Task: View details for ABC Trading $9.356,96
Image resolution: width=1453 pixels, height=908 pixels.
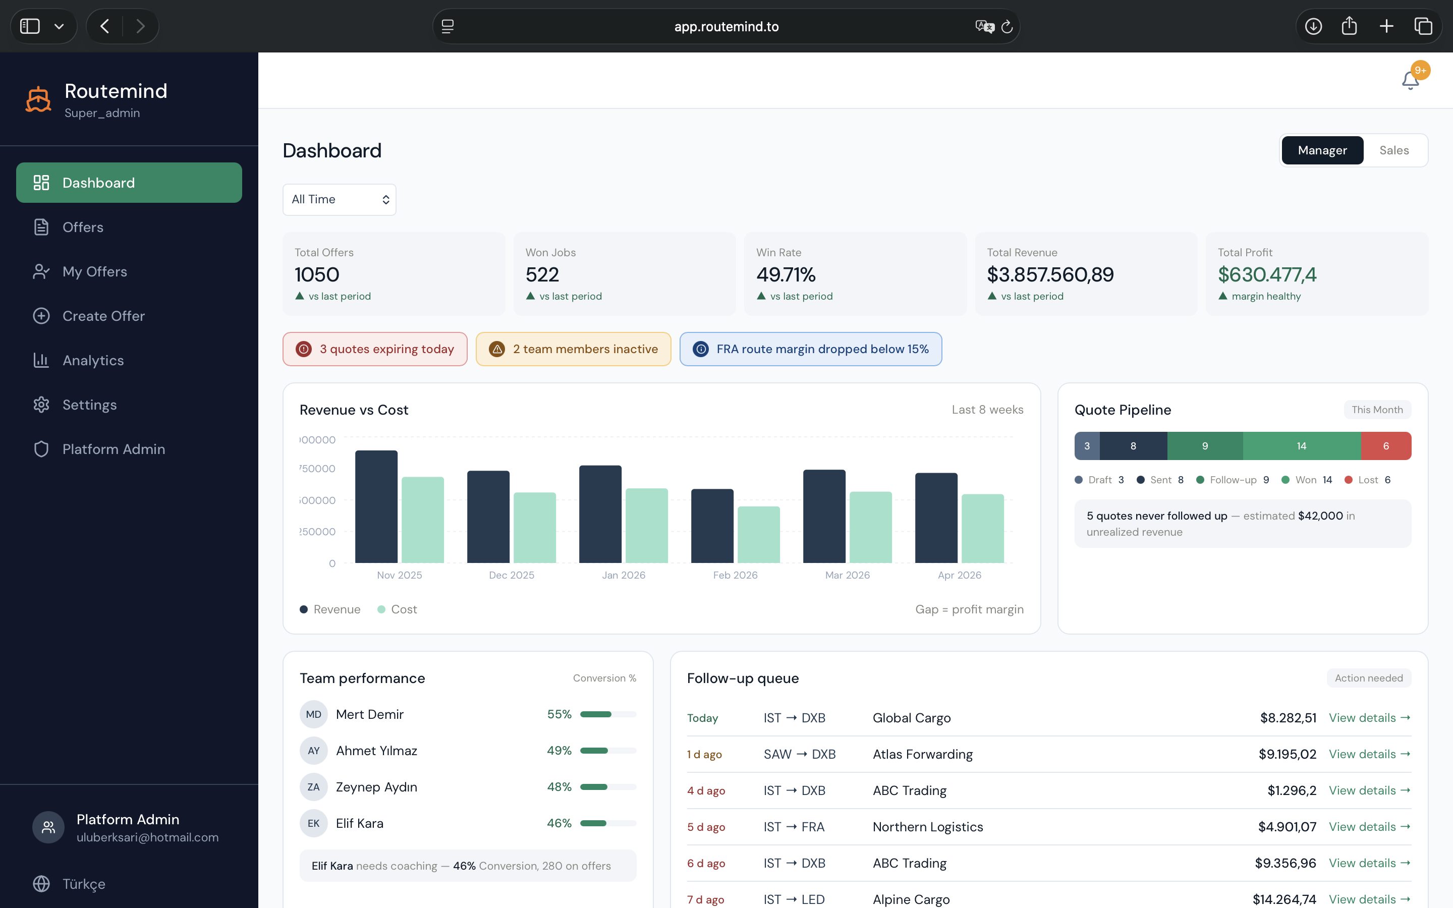Action: (1370, 863)
